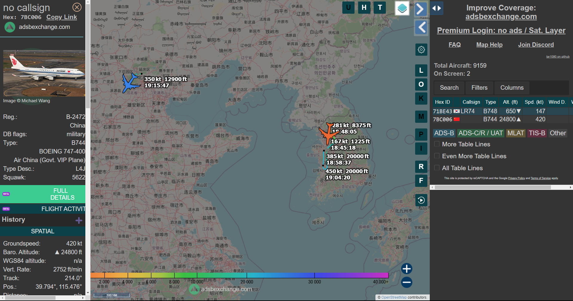Click the H map toggle button
Image resolution: width=573 pixels, height=301 pixels.
[x=364, y=7]
